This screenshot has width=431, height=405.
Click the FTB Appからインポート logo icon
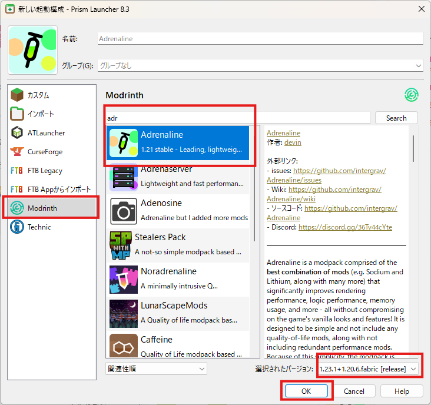[x=16, y=190]
